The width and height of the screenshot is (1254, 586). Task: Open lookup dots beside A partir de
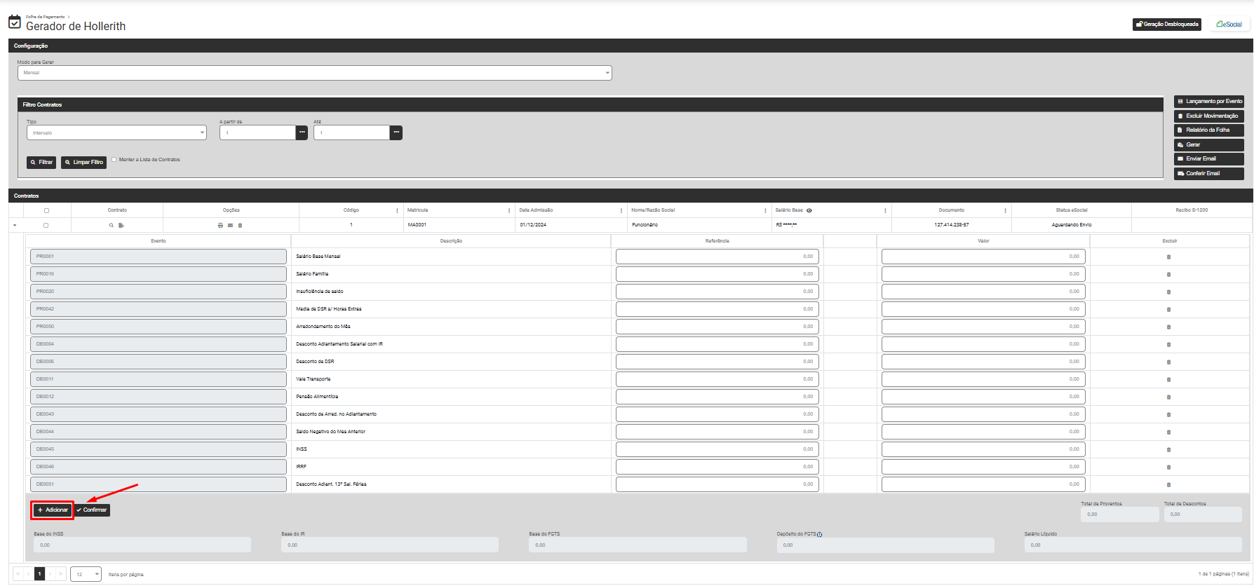click(302, 132)
